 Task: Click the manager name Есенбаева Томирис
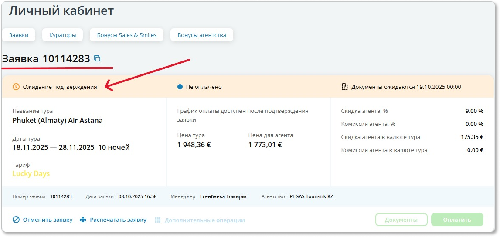point(224,196)
